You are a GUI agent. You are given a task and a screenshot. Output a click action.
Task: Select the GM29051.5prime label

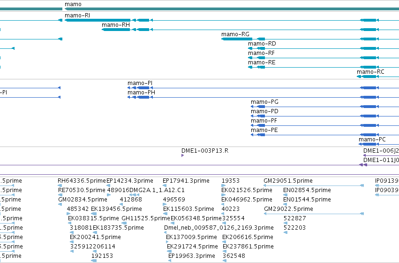coord(288,181)
